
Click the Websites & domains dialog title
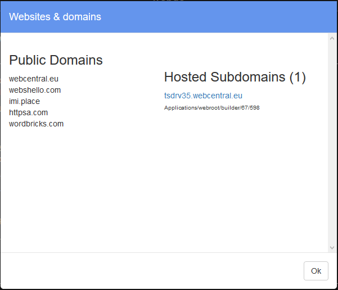pos(55,17)
